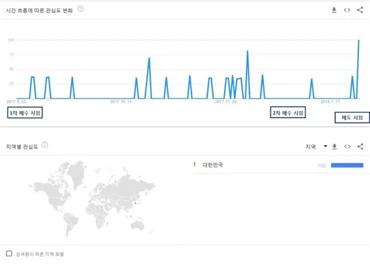Select 대한민국 in the region list
This screenshot has height=265, width=370.
[212, 165]
